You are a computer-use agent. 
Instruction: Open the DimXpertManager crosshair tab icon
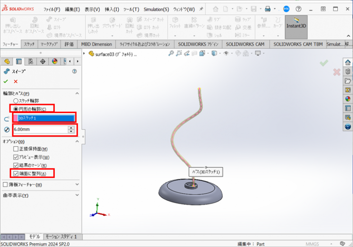(42, 61)
